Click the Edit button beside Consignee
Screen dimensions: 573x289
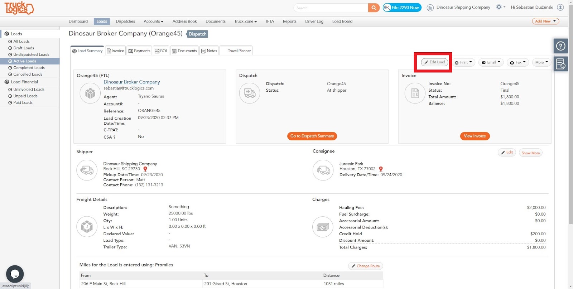(x=507, y=153)
